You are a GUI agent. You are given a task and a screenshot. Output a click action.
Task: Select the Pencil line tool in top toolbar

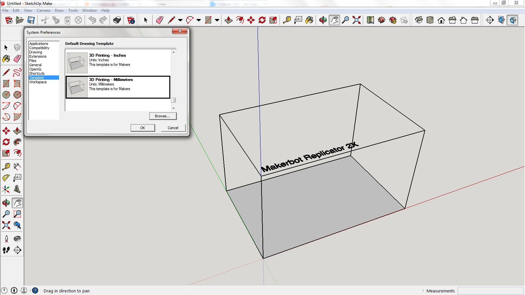pyautogui.click(x=171, y=20)
